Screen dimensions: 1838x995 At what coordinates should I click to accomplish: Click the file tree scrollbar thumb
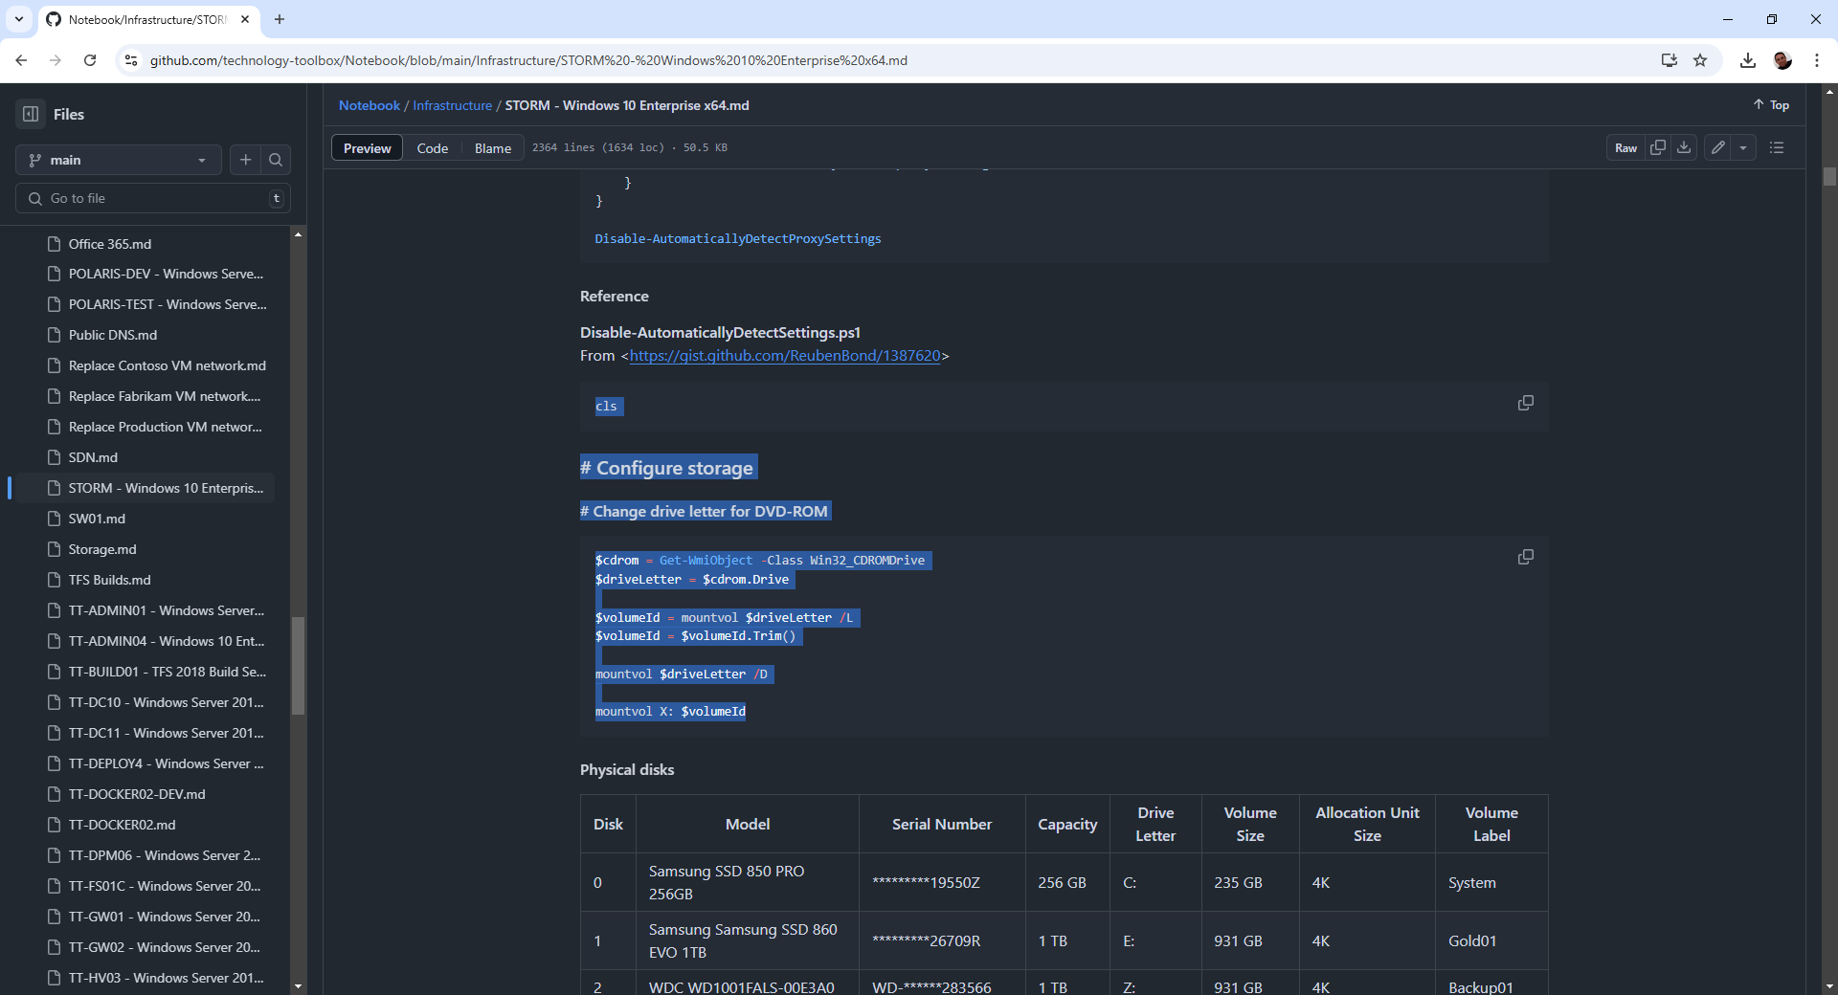point(298,665)
